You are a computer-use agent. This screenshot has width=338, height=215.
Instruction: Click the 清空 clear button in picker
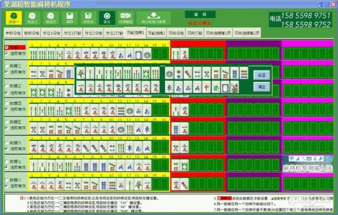(x=261, y=87)
